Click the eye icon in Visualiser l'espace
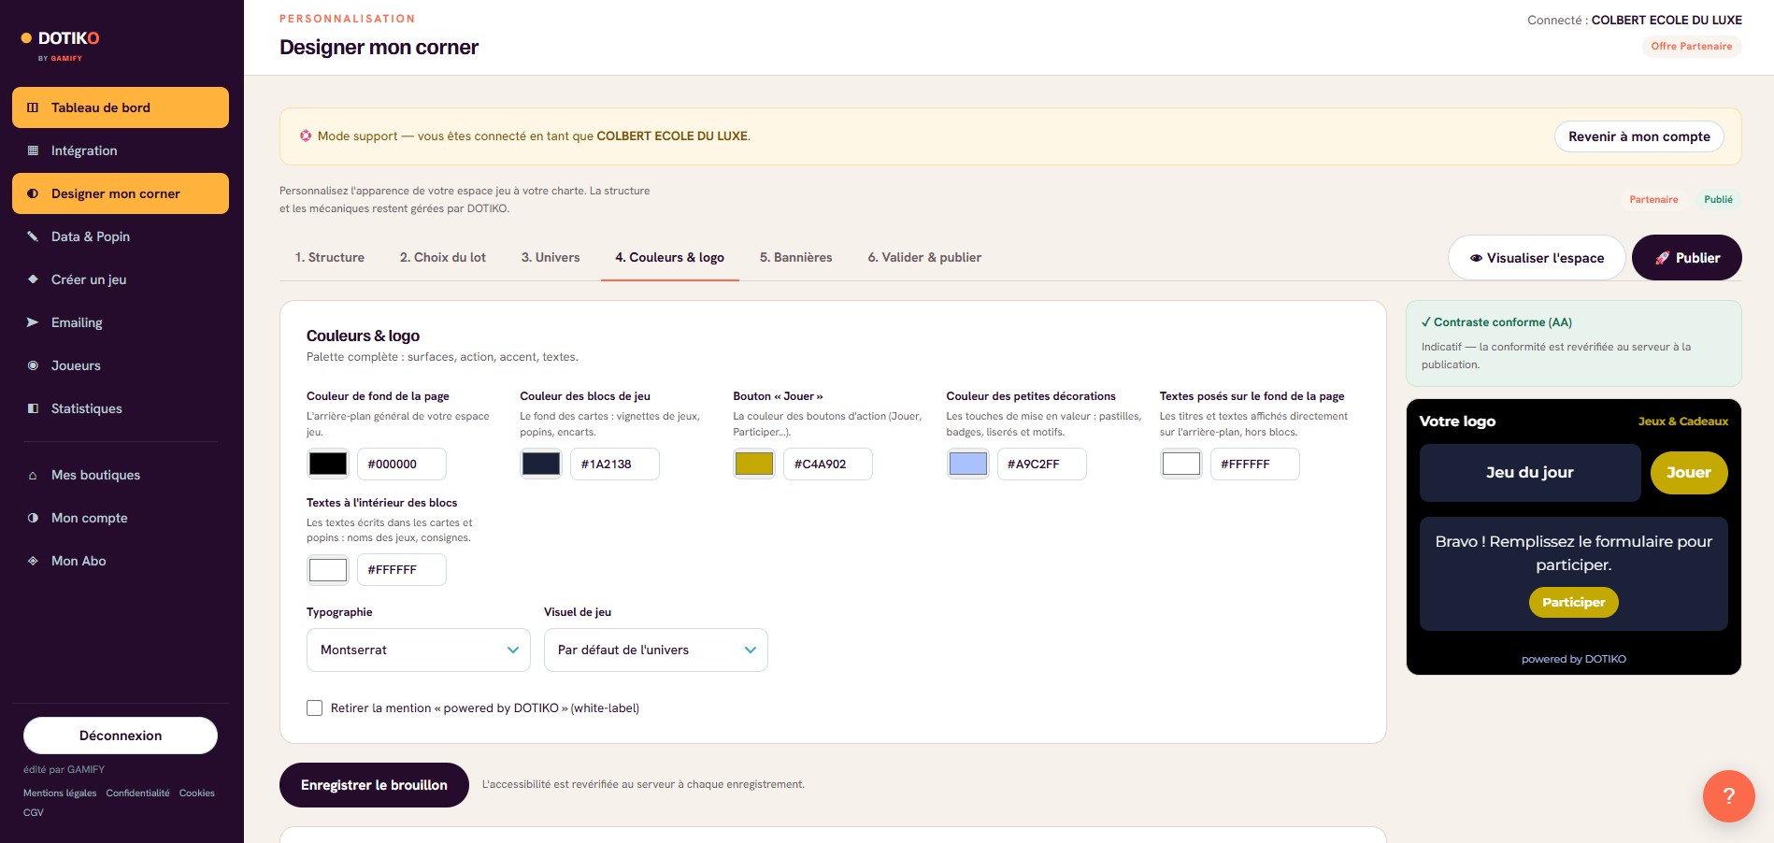The height and width of the screenshot is (843, 1774). point(1476,258)
